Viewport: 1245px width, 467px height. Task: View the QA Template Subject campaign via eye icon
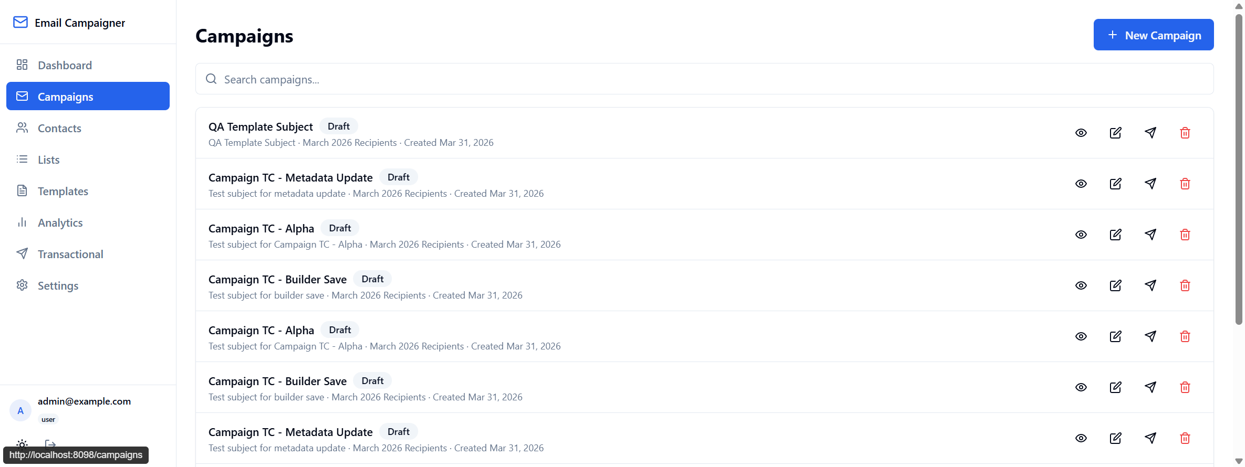pyautogui.click(x=1081, y=133)
